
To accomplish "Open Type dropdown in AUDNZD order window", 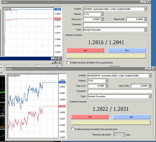I will click(145, 30).
